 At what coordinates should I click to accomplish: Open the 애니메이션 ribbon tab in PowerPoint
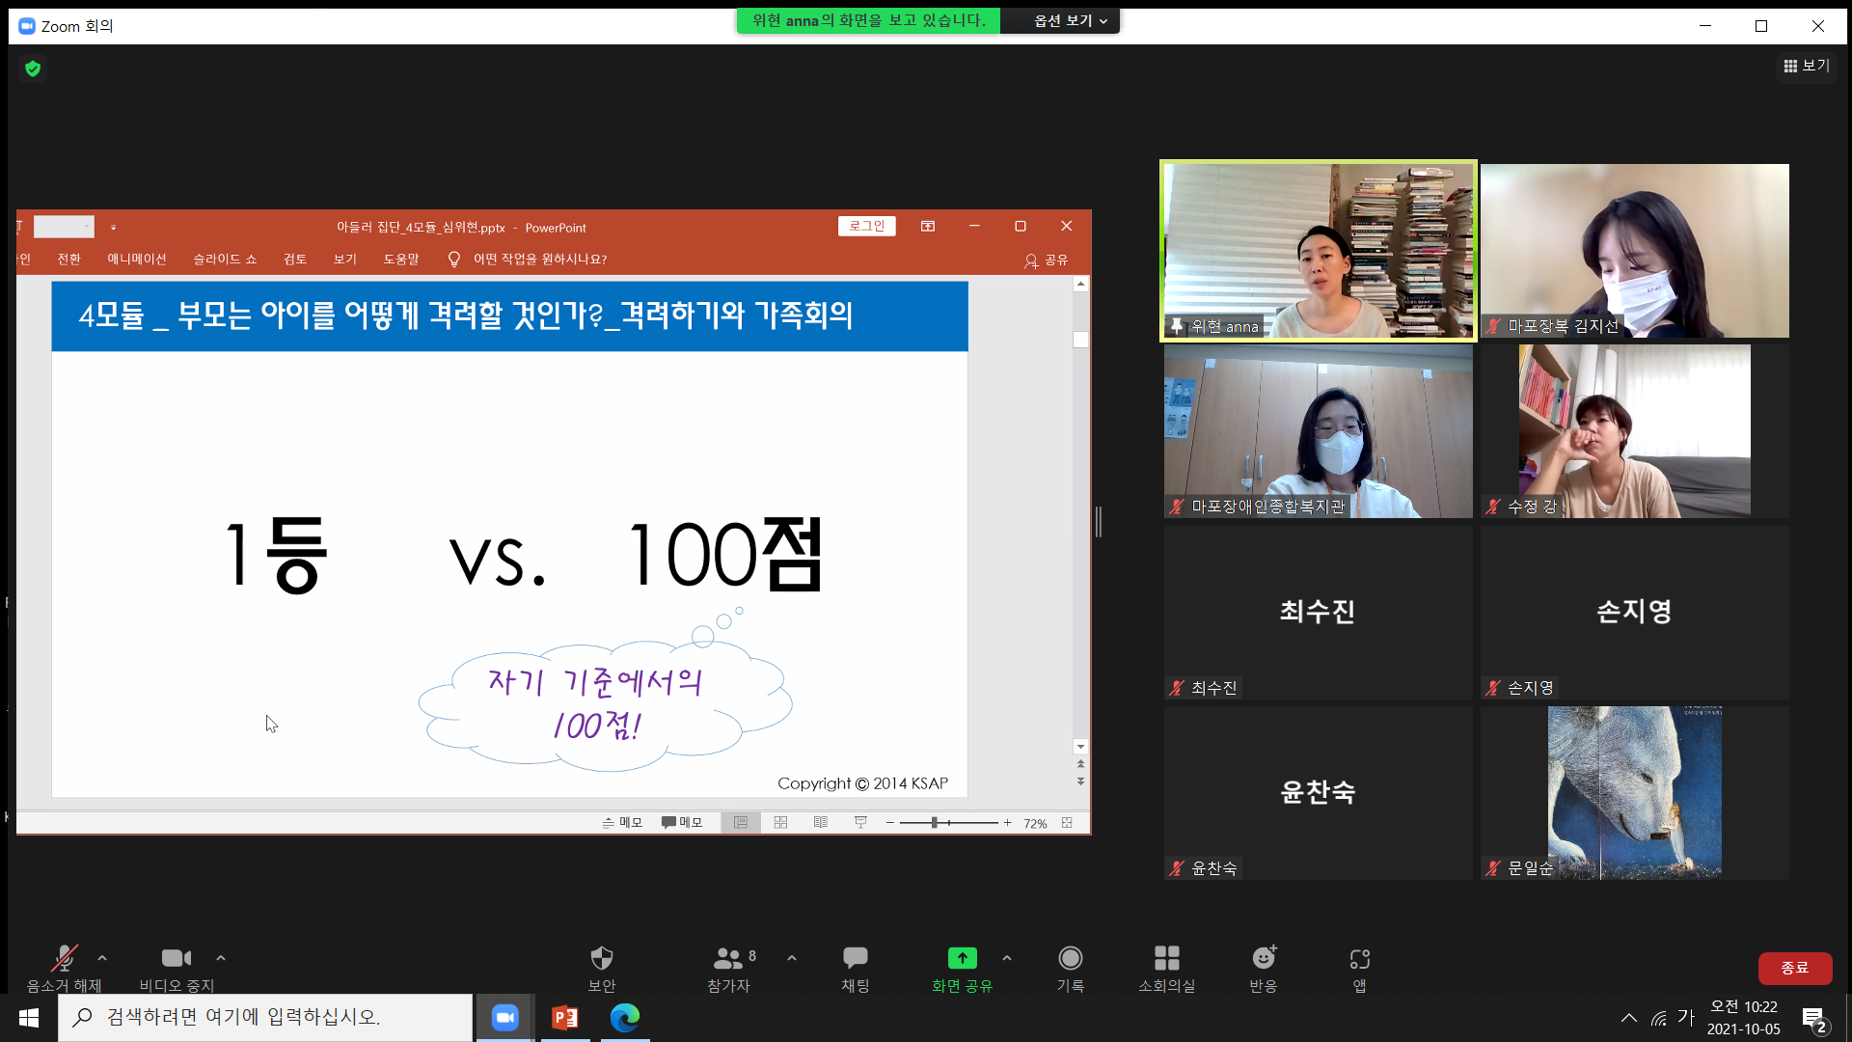pyautogui.click(x=137, y=259)
